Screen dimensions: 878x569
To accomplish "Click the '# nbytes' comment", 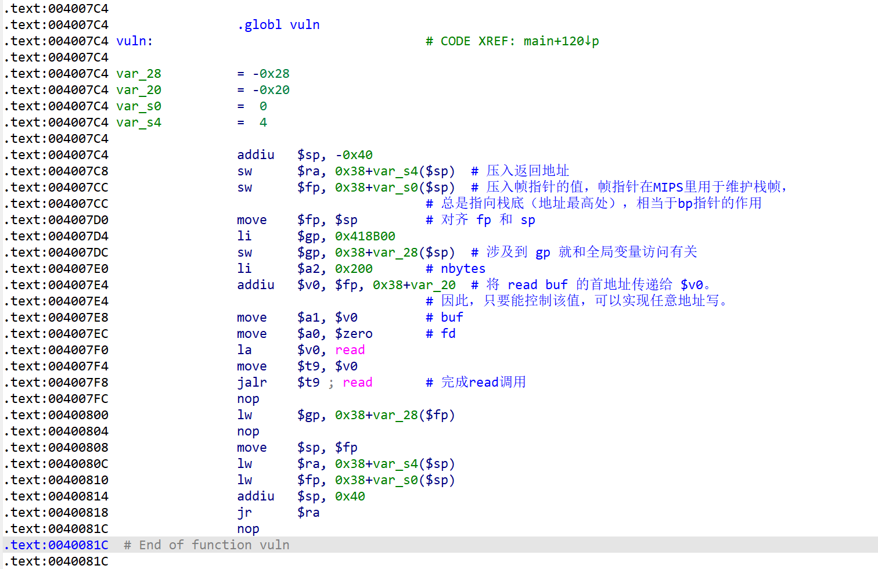I will pyautogui.click(x=455, y=269).
